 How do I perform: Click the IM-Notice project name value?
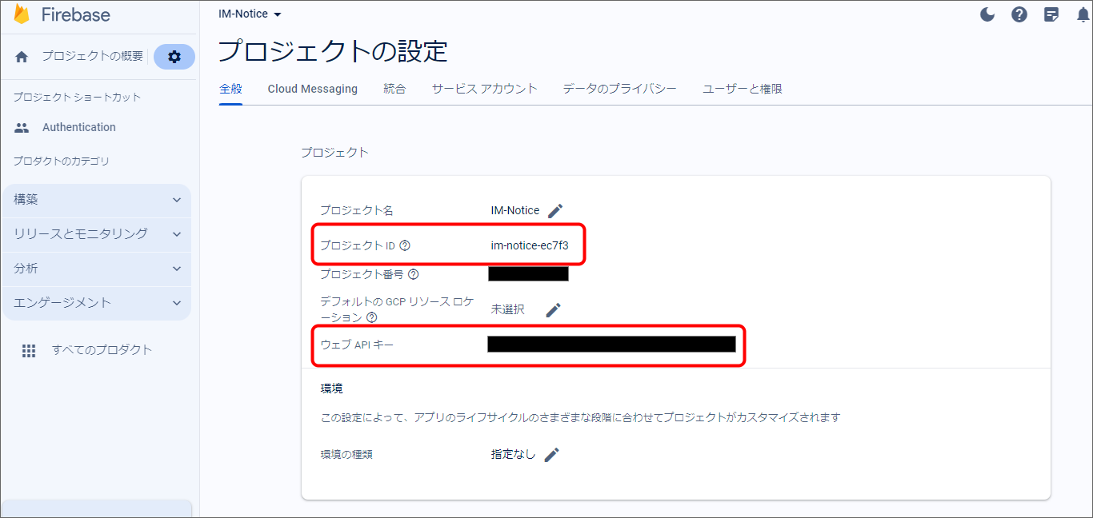point(515,210)
